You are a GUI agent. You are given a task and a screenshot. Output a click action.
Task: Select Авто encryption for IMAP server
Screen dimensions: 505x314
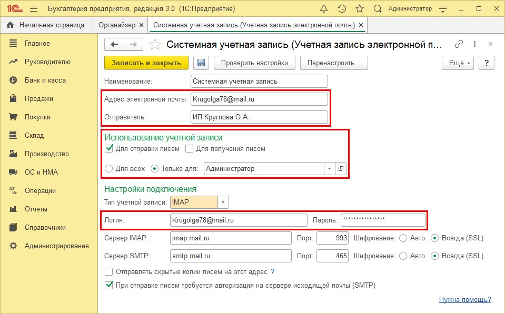click(x=403, y=238)
